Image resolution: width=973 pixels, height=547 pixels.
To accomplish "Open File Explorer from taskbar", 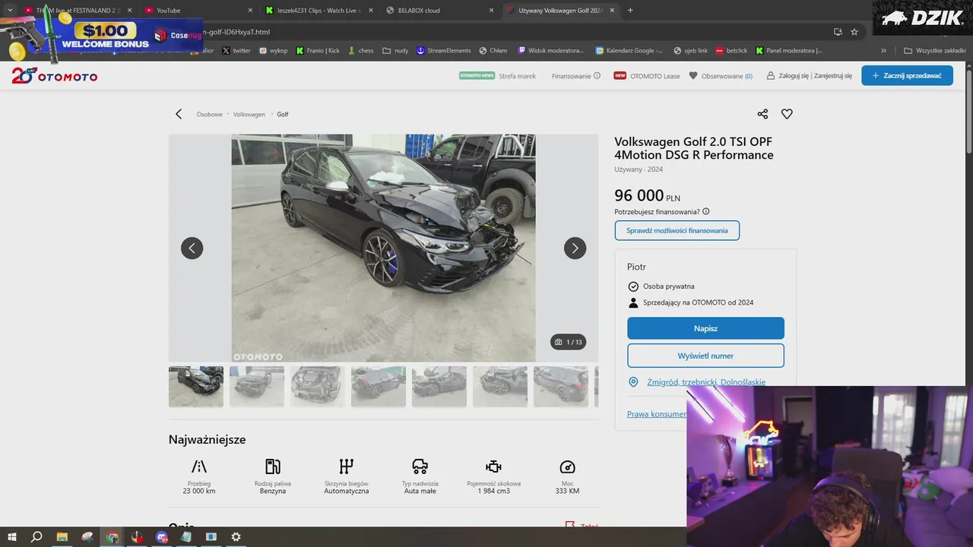I will point(62,537).
